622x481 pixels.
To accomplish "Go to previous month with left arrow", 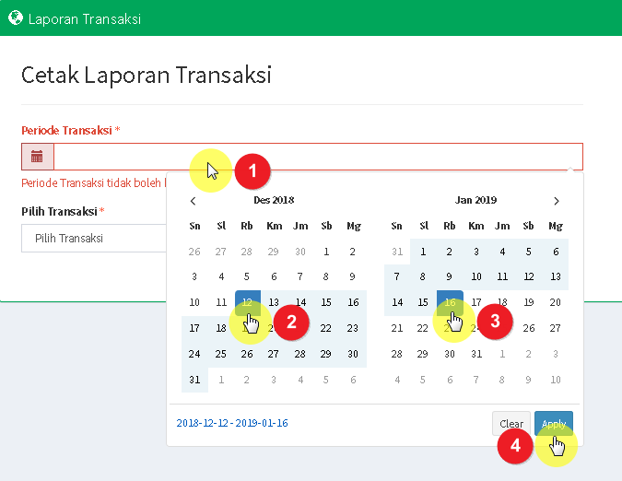I will (194, 201).
